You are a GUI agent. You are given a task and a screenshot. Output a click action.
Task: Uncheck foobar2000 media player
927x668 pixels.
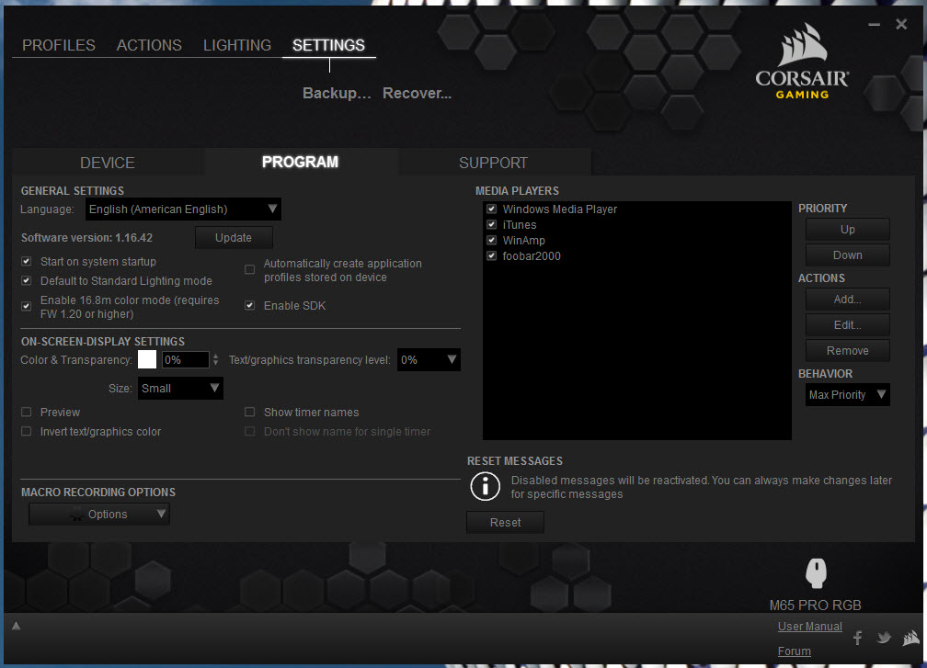point(491,255)
